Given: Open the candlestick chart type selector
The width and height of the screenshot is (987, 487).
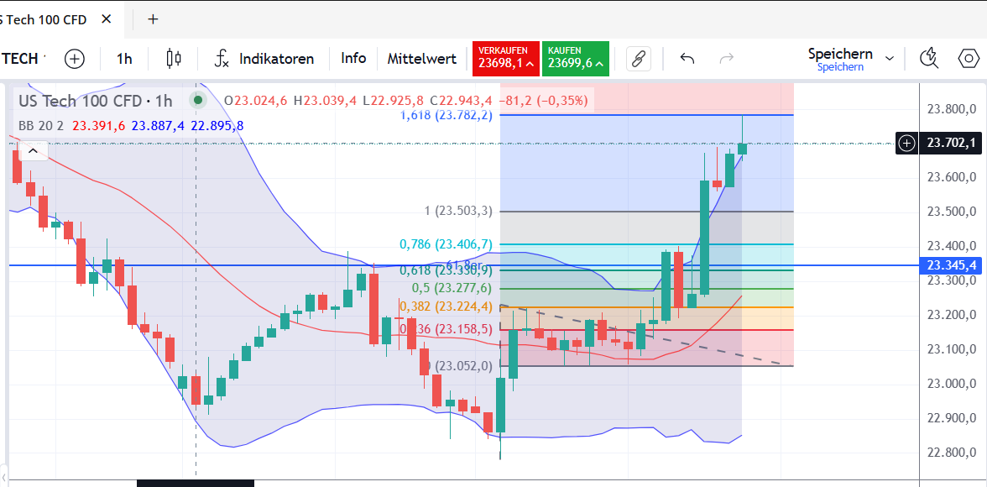Looking at the screenshot, I should point(174,59).
